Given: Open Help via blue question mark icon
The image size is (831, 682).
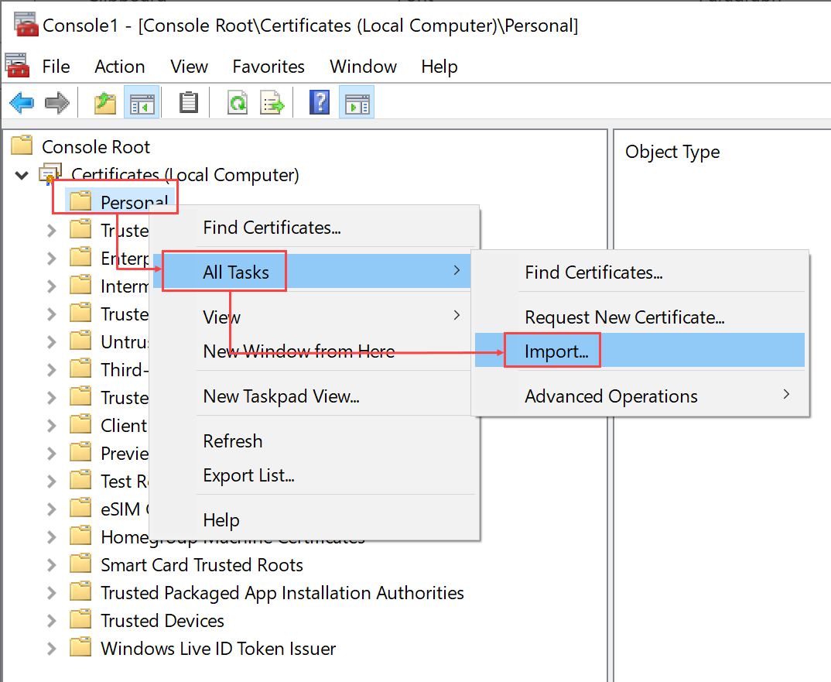Looking at the screenshot, I should [320, 102].
